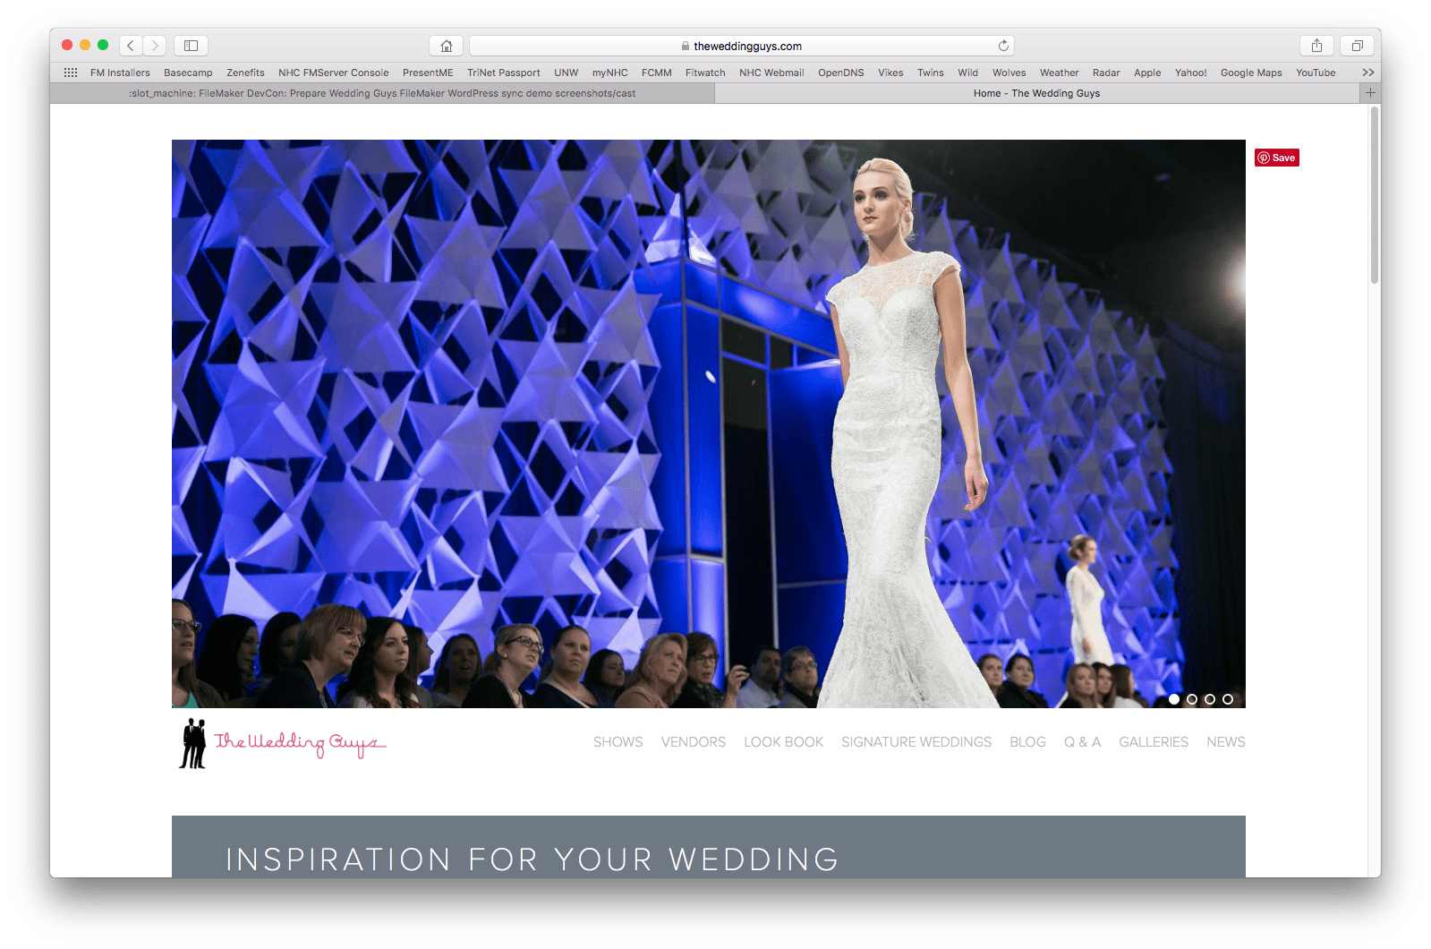Click the page vertical scrollbar
1431x949 pixels.
pyautogui.click(x=1375, y=195)
